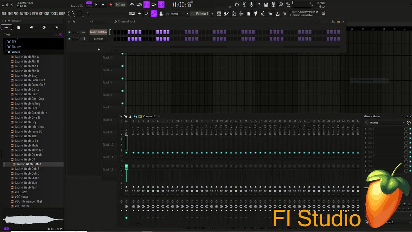Toggle the purple link-to-controller icon beside stamp

pyautogui.click(x=154, y=14)
